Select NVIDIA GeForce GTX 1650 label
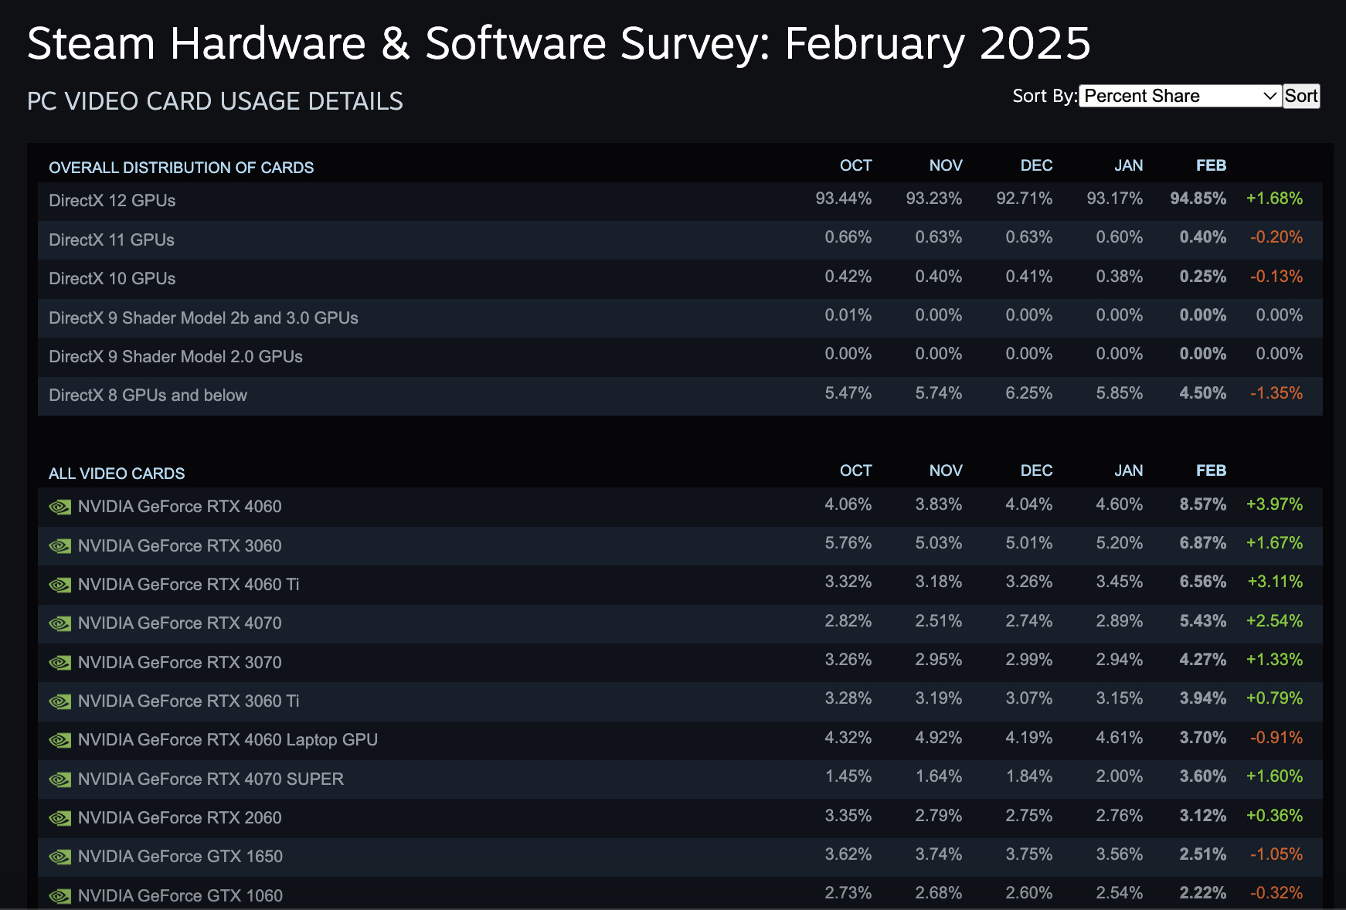This screenshot has width=1346, height=910. click(181, 857)
